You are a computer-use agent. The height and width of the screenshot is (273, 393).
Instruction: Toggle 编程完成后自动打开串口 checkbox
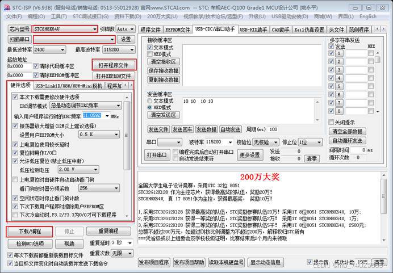pyautogui.click(x=175, y=152)
